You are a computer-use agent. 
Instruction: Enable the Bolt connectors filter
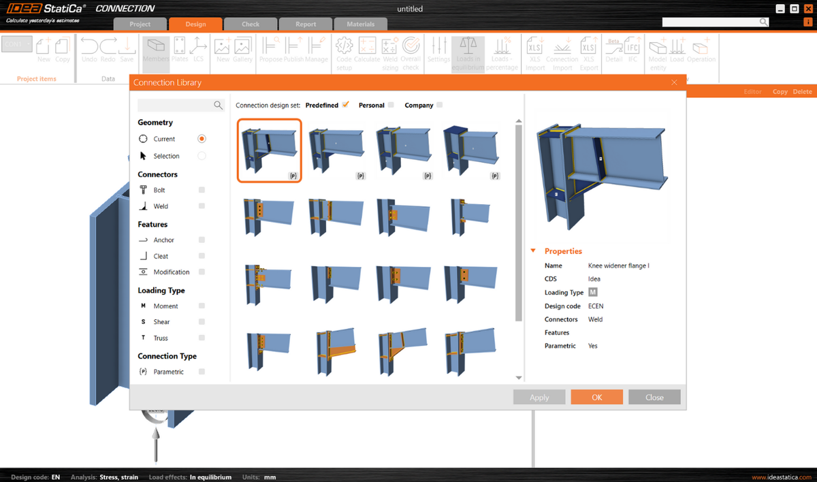200,189
